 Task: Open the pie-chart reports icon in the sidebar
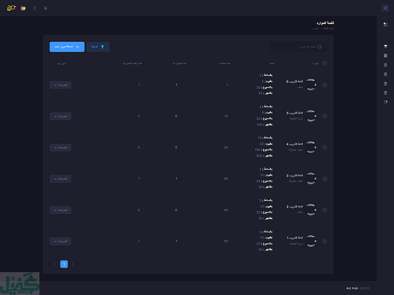pos(385,102)
